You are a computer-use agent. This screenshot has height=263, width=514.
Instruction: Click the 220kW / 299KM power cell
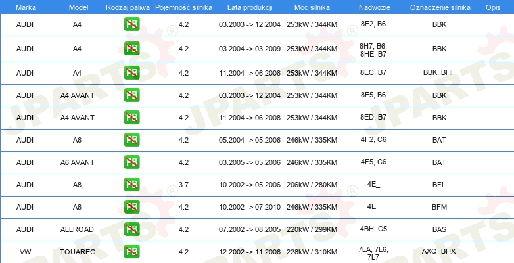pyautogui.click(x=312, y=229)
